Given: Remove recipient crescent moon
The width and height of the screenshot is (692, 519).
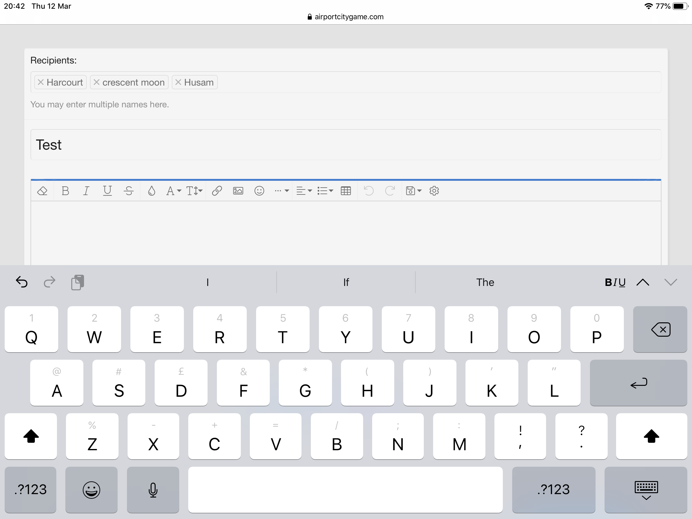Looking at the screenshot, I should click(96, 82).
